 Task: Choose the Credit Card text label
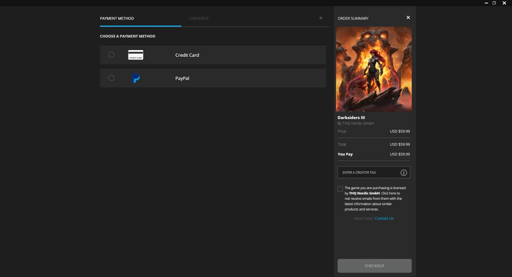[x=187, y=55]
